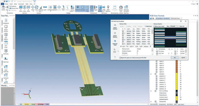199x106 pixels.
Task: Toggle the signal_1 row checkbox in Stackup Table
Action: point(123,33)
